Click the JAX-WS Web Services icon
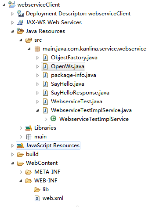 click(x=20, y=22)
